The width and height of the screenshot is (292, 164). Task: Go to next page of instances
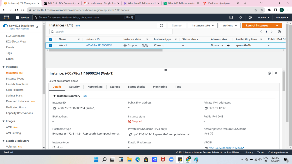click(x=272, y=32)
